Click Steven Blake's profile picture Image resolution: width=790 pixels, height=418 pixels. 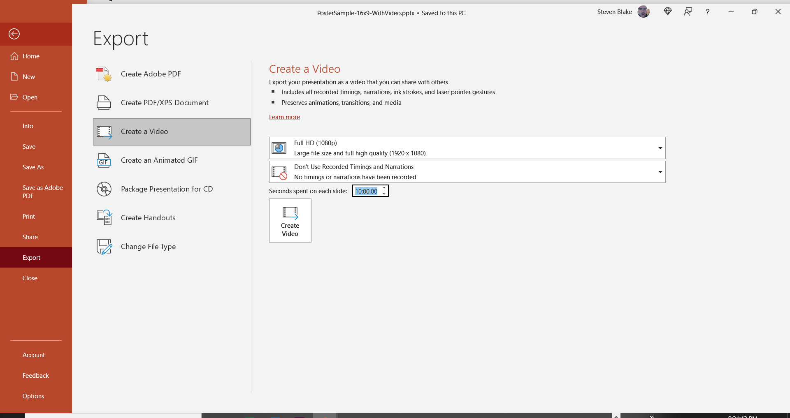tap(644, 12)
